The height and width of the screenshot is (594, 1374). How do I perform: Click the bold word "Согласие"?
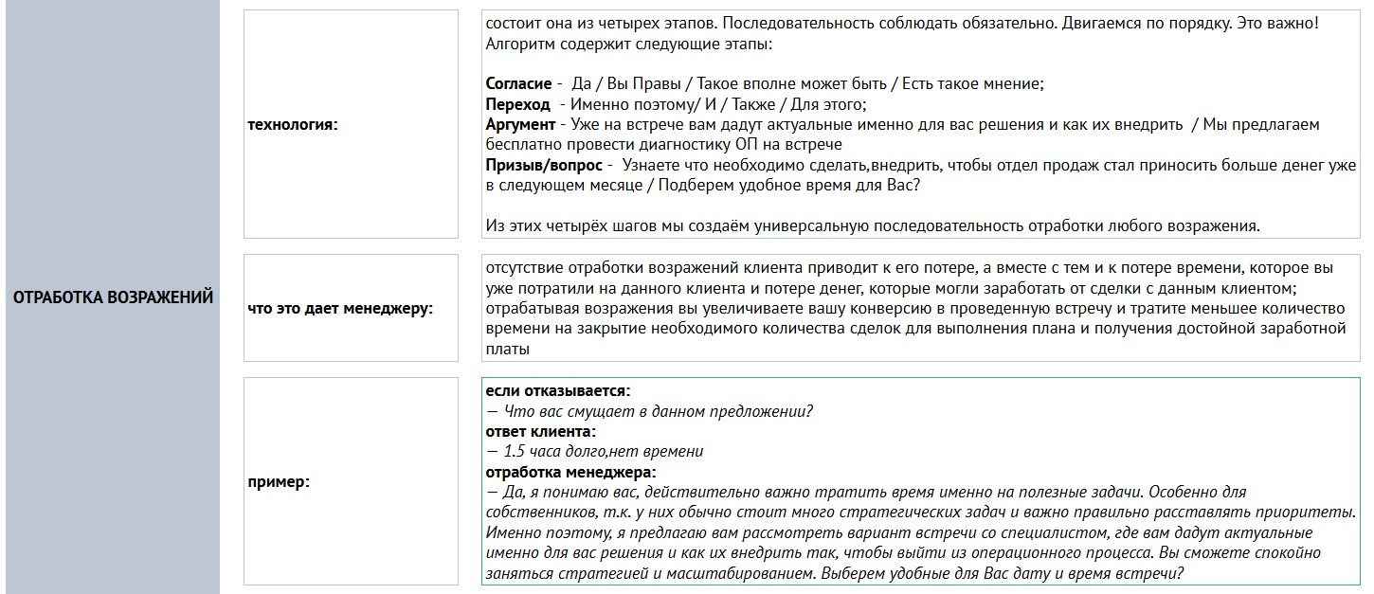click(x=518, y=84)
